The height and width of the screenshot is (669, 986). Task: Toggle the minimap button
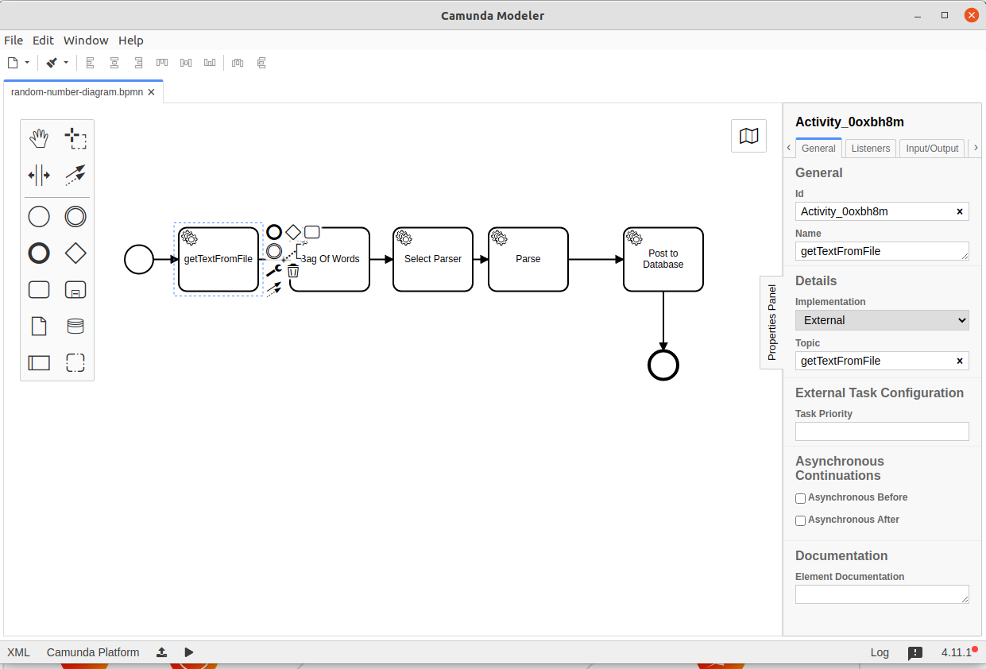(748, 136)
